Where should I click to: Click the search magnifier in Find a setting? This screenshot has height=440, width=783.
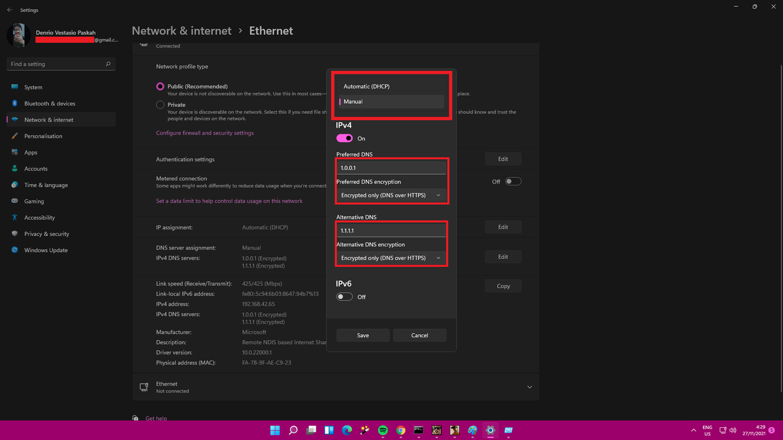point(108,64)
